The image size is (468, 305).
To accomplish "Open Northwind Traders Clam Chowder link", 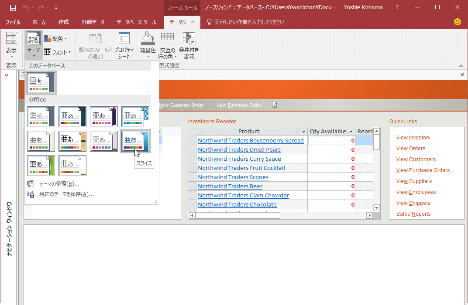I will point(243,196).
